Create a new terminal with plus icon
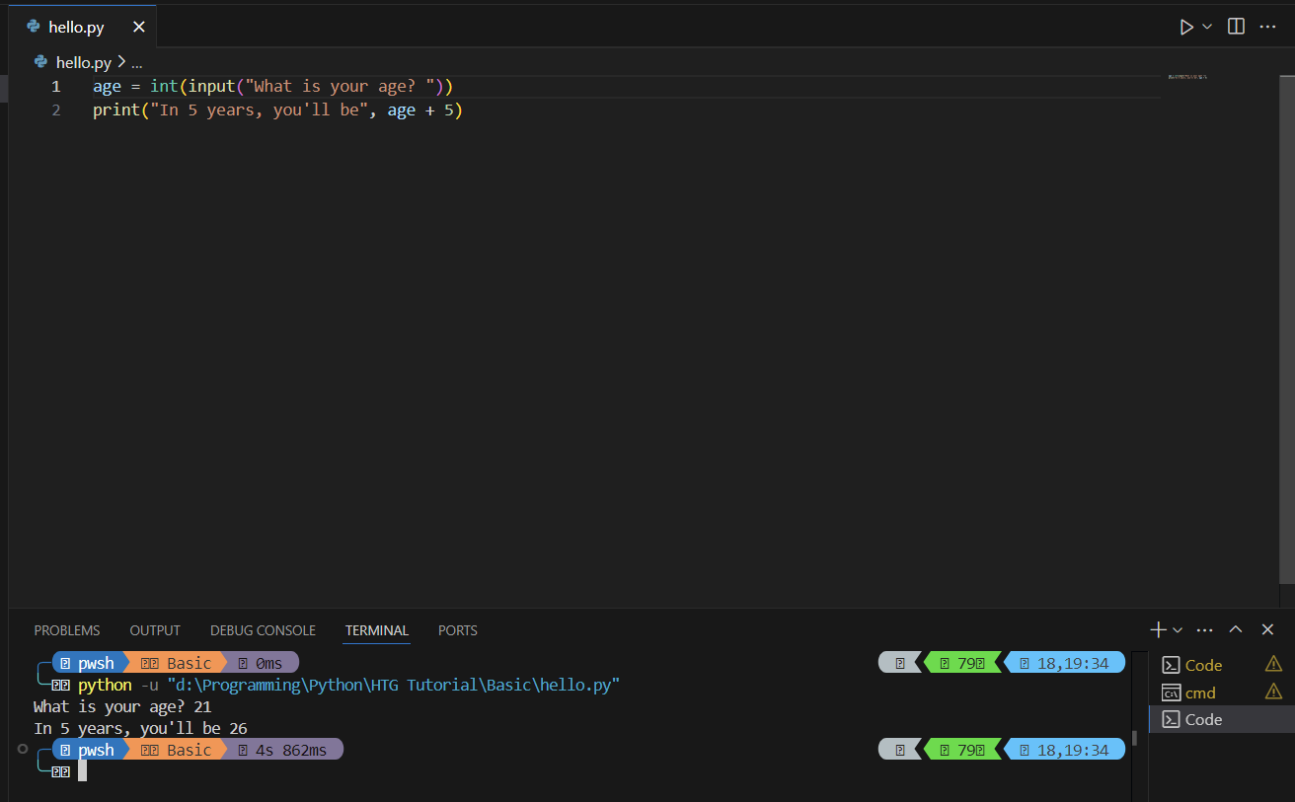This screenshot has width=1295, height=802. pos(1159,629)
